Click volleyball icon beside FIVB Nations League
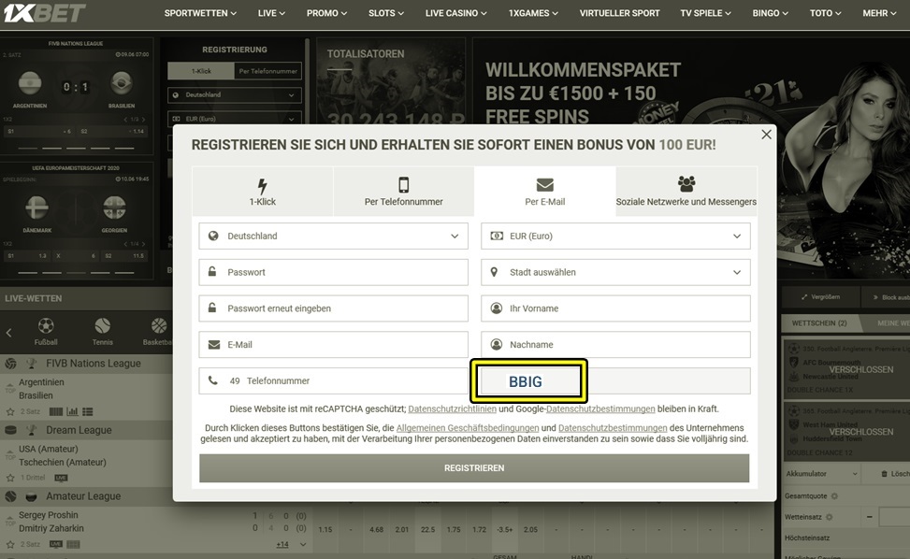The image size is (910, 559). (10, 364)
